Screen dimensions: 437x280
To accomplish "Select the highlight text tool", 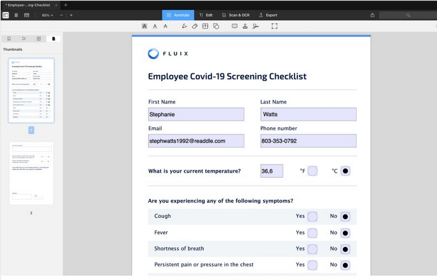I will (x=144, y=26).
